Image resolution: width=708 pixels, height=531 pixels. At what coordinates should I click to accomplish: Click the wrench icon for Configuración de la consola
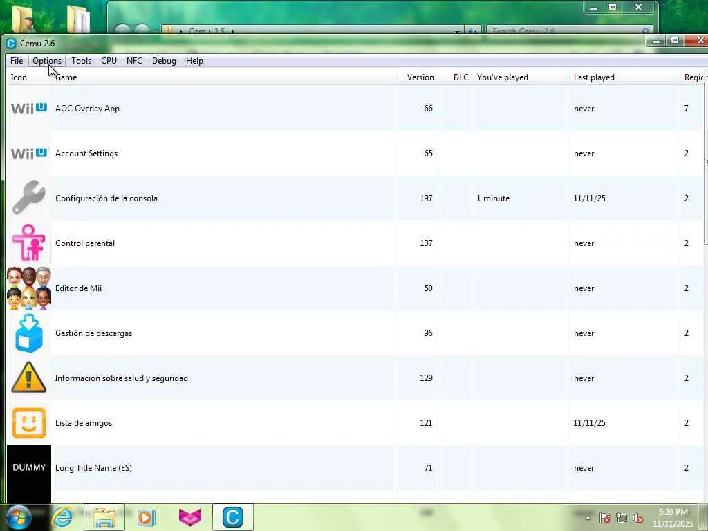[29, 198]
